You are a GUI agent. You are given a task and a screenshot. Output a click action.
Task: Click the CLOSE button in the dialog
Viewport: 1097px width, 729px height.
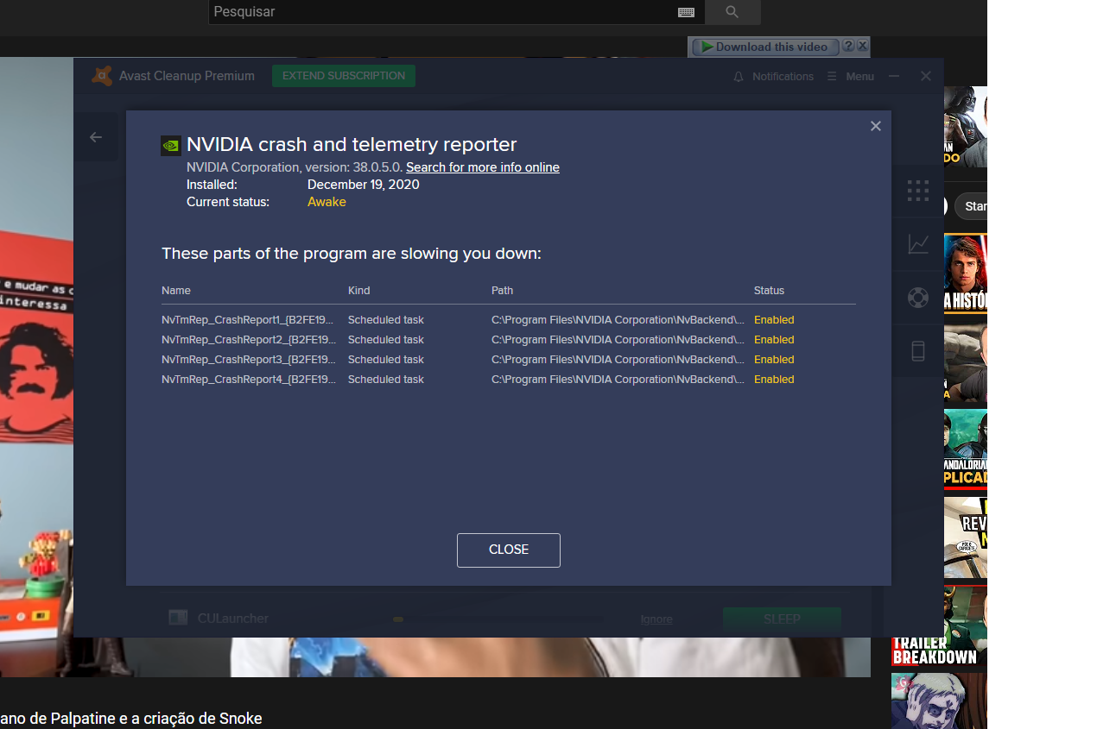pyautogui.click(x=509, y=550)
